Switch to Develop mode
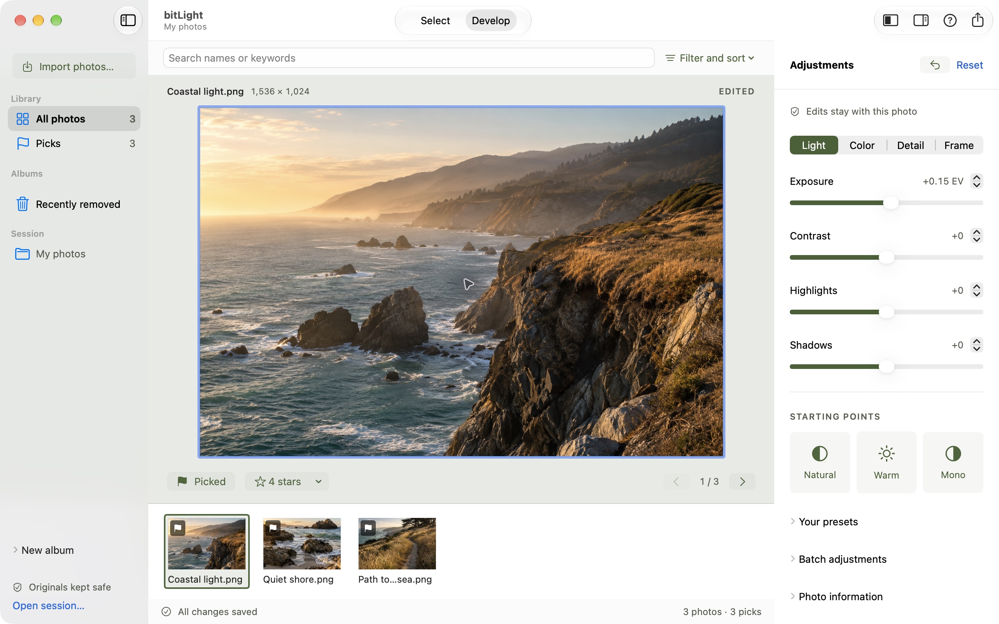Viewport: 999px width, 624px height. pyautogui.click(x=491, y=20)
